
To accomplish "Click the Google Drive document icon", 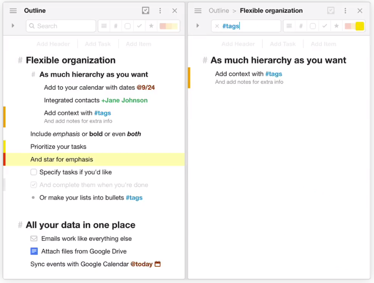I will coord(34,251).
